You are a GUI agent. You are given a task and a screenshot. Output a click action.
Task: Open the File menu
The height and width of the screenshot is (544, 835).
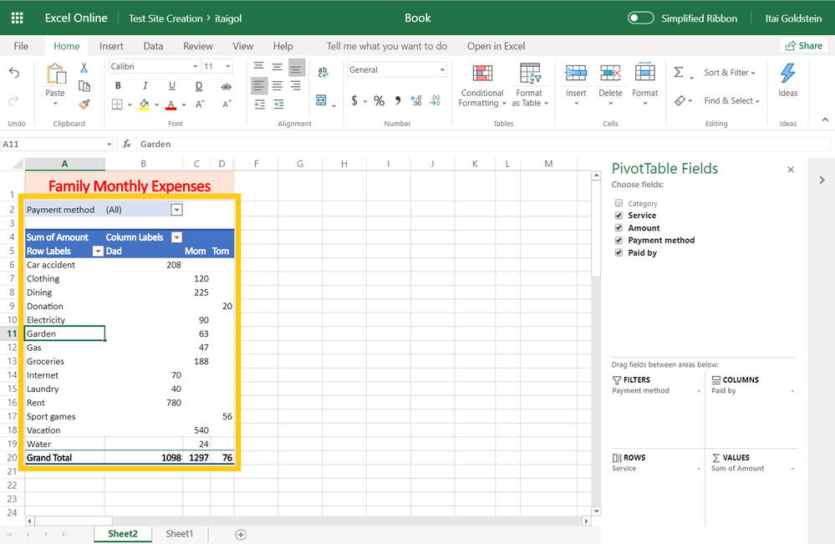click(x=21, y=46)
